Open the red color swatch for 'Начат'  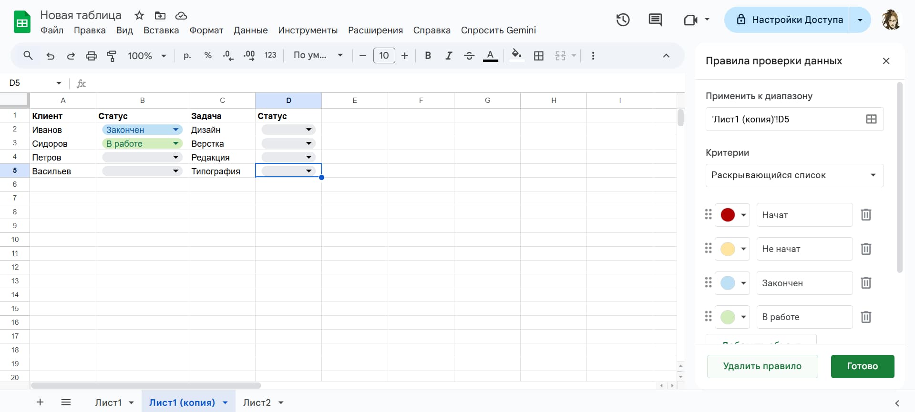pyautogui.click(x=732, y=215)
